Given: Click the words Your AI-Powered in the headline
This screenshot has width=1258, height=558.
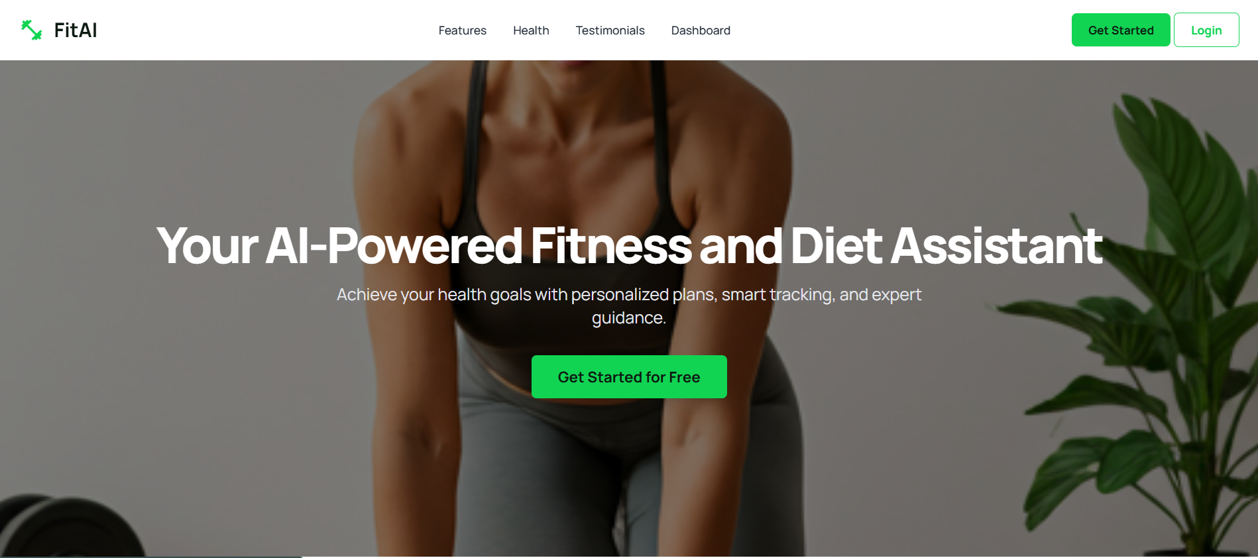Looking at the screenshot, I should [339, 246].
